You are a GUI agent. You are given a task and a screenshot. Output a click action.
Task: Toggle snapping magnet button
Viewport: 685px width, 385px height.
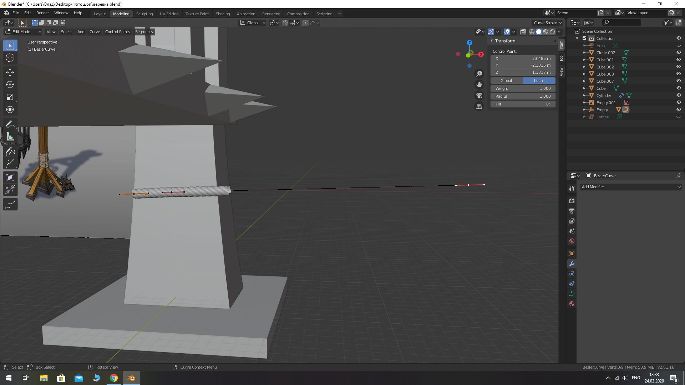(x=285, y=23)
